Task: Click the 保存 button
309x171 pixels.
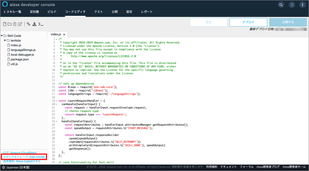Action: pyautogui.click(x=209, y=22)
